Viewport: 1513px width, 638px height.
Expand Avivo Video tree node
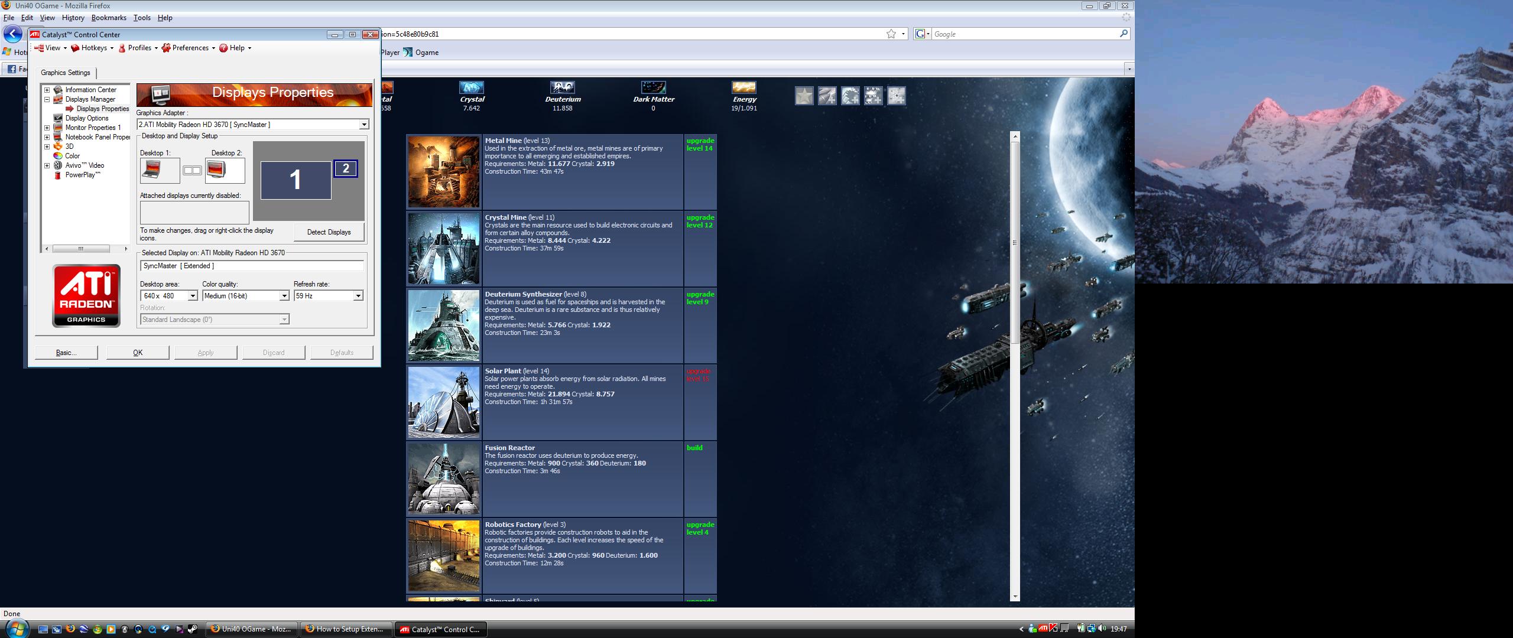47,165
